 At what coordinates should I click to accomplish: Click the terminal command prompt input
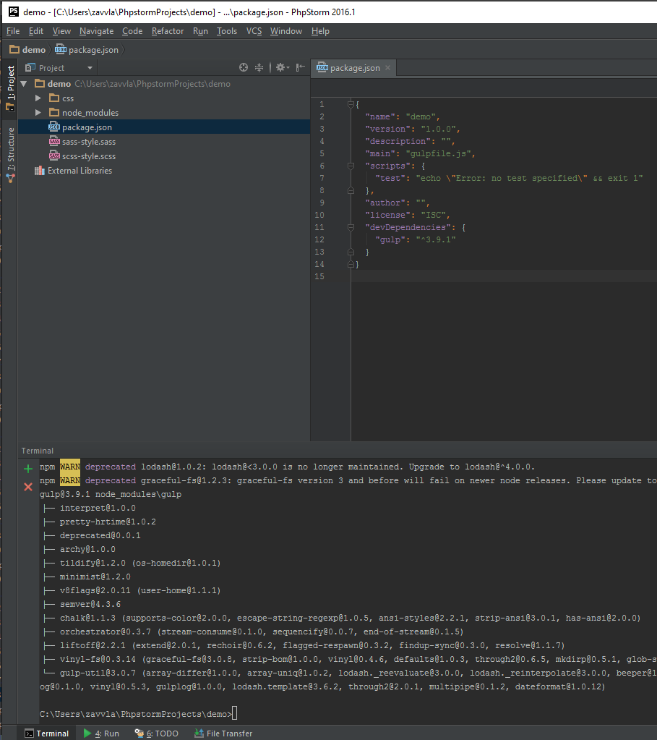[x=235, y=714]
